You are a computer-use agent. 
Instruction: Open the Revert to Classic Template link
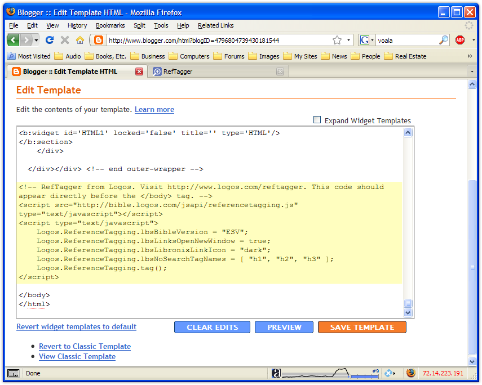[x=85, y=346]
